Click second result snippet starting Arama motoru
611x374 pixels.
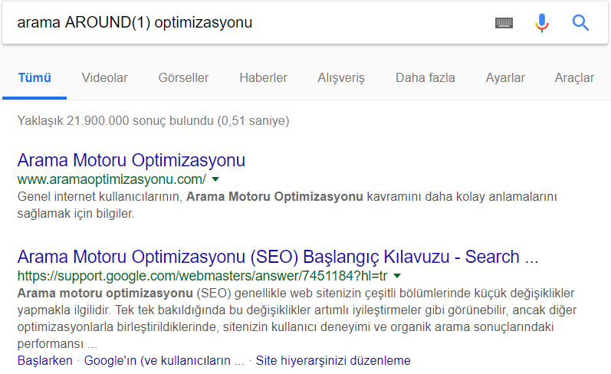297,318
